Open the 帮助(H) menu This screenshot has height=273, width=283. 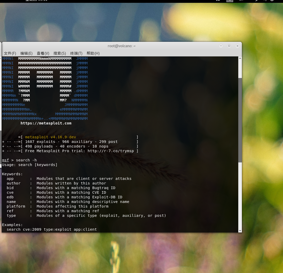93,53
